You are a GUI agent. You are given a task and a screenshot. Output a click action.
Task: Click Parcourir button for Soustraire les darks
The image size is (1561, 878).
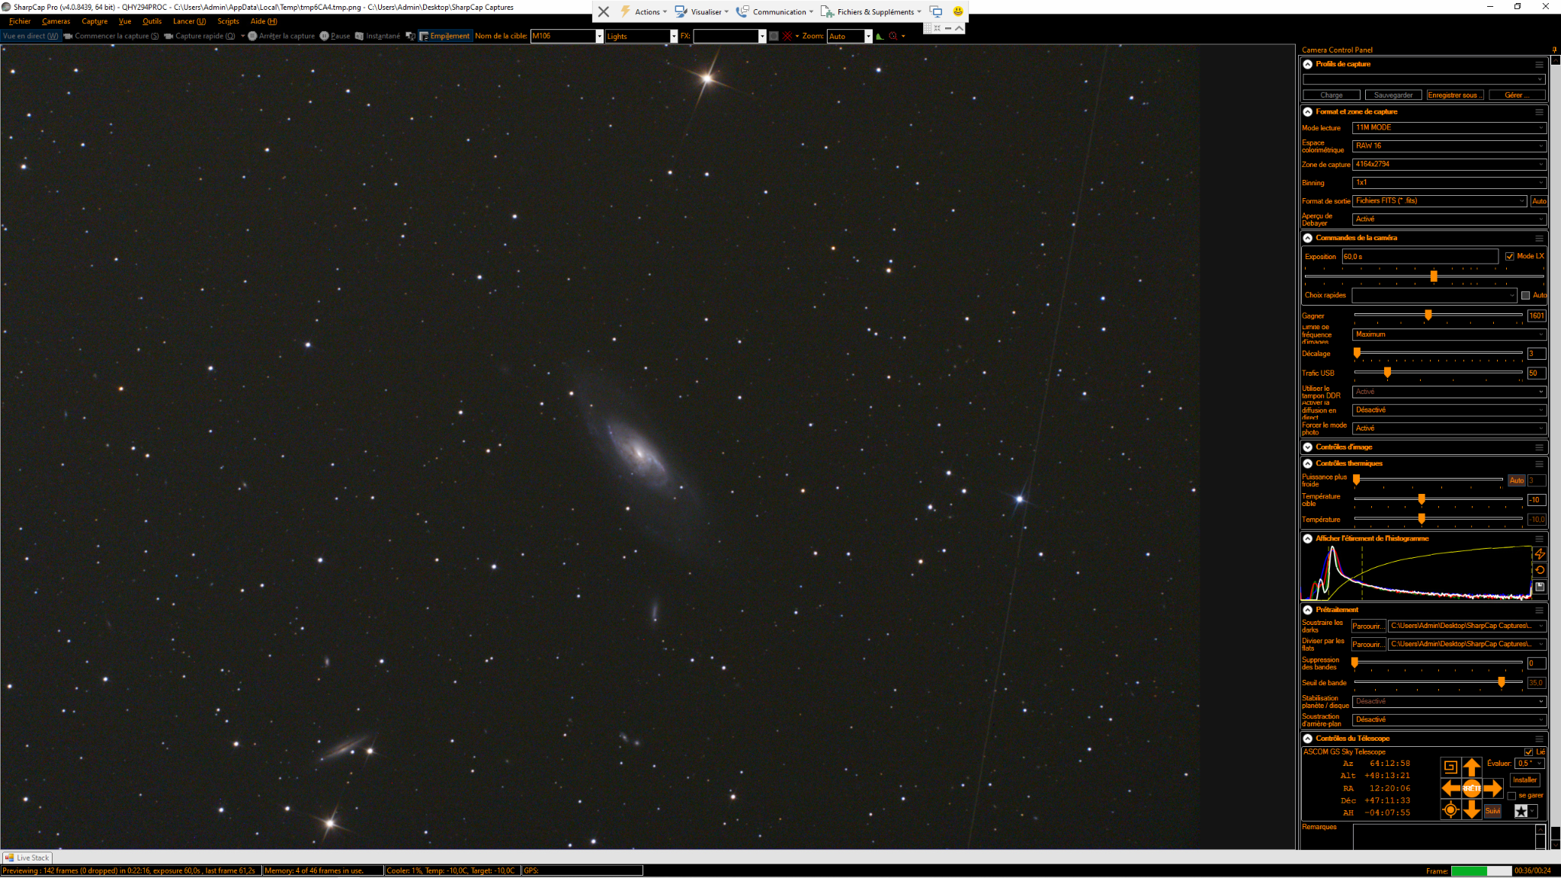click(x=1368, y=626)
